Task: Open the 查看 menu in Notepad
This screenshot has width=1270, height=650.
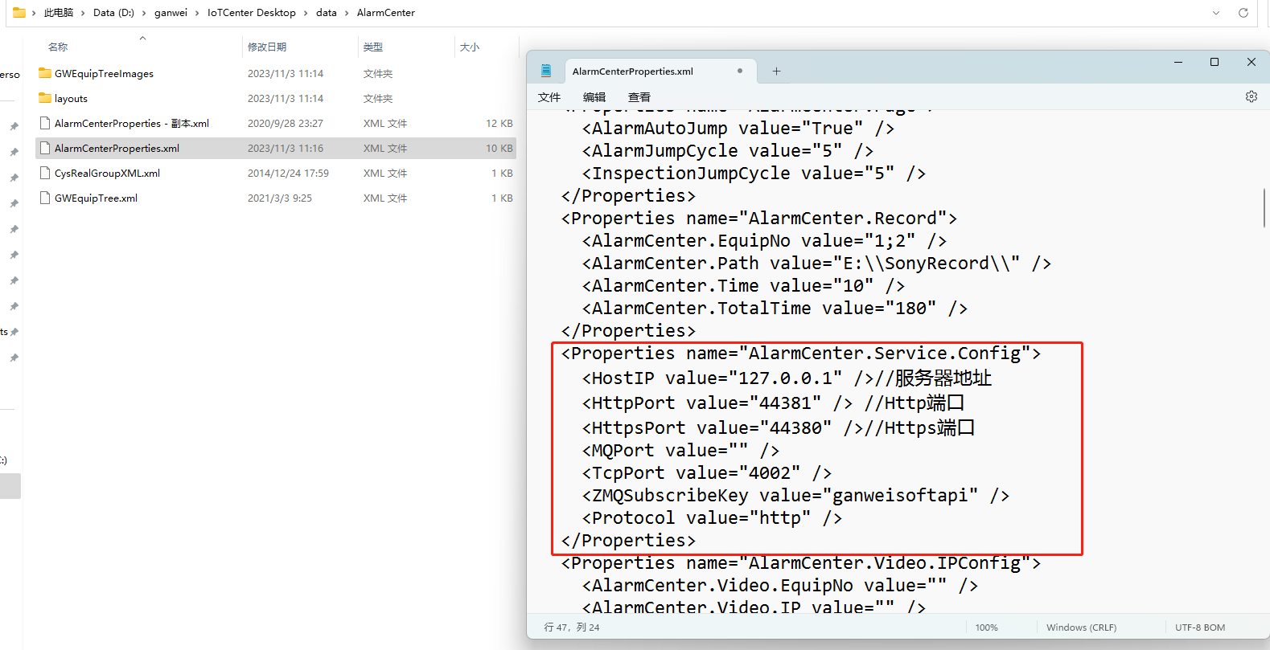Action: coord(639,97)
